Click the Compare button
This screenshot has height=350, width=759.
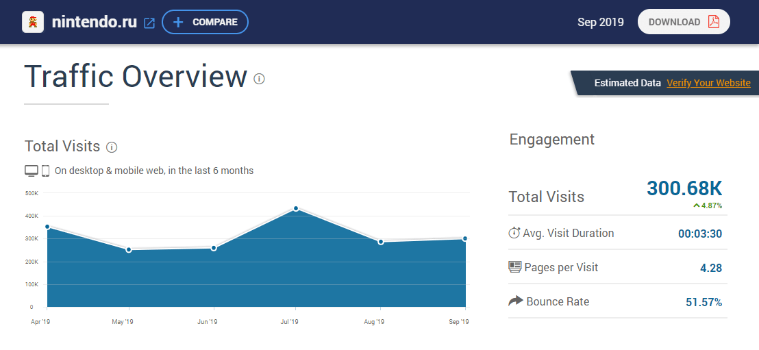(x=205, y=22)
